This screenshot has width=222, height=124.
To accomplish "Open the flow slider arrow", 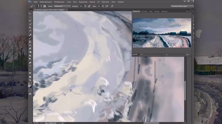I will pos(103,6).
